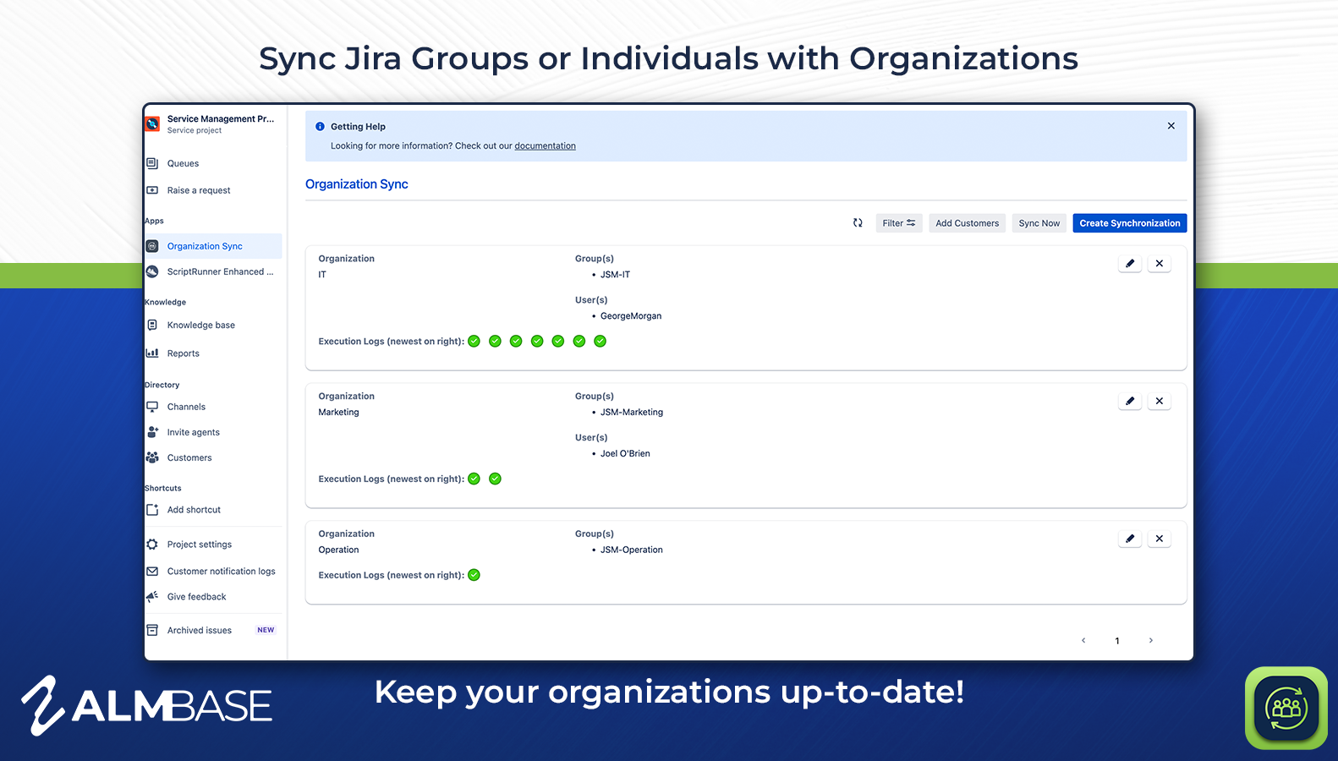The height and width of the screenshot is (761, 1338).
Task: Click Give feedback
Action: pos(197,597)
